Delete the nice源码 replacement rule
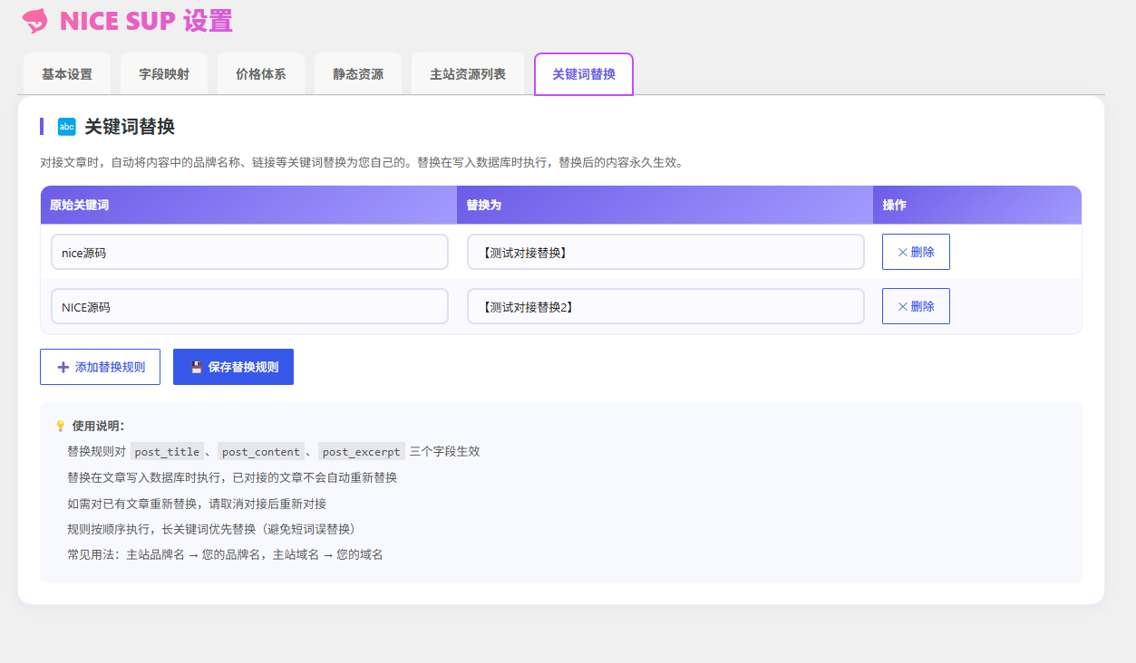 click(916, 252)
